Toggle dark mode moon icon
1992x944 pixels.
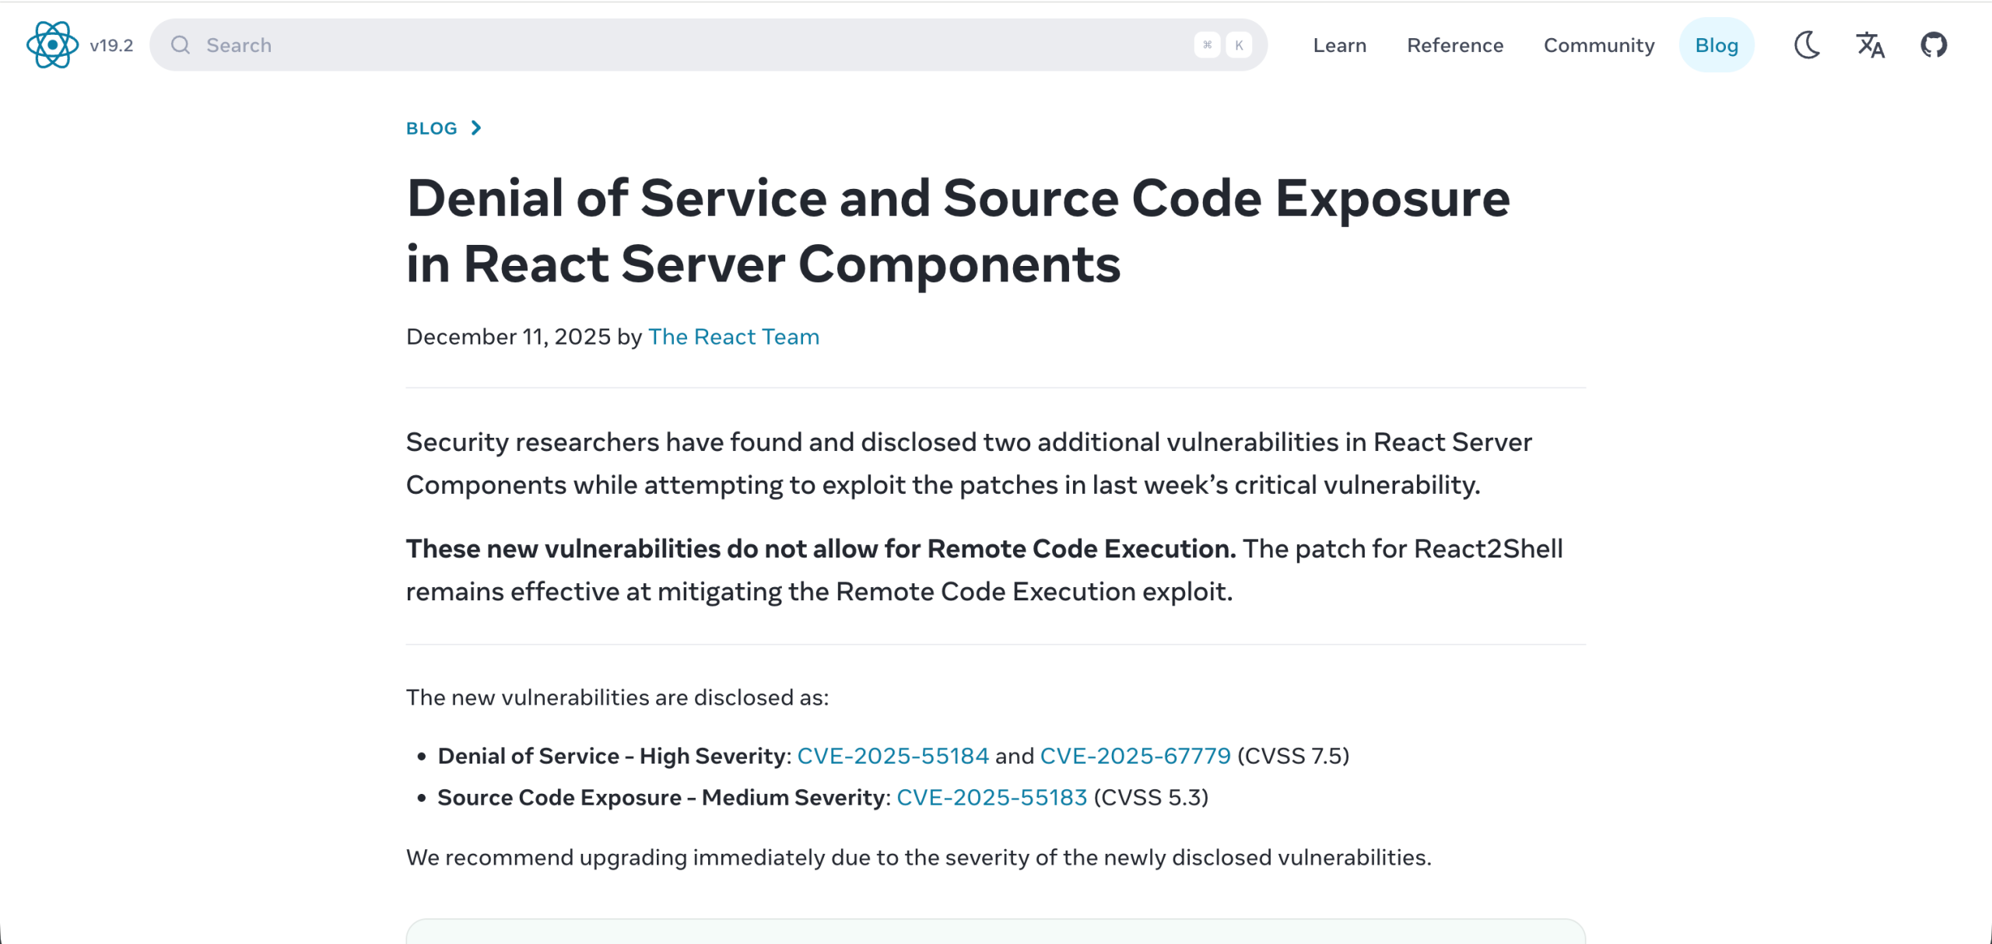[x=1807, y=45]
